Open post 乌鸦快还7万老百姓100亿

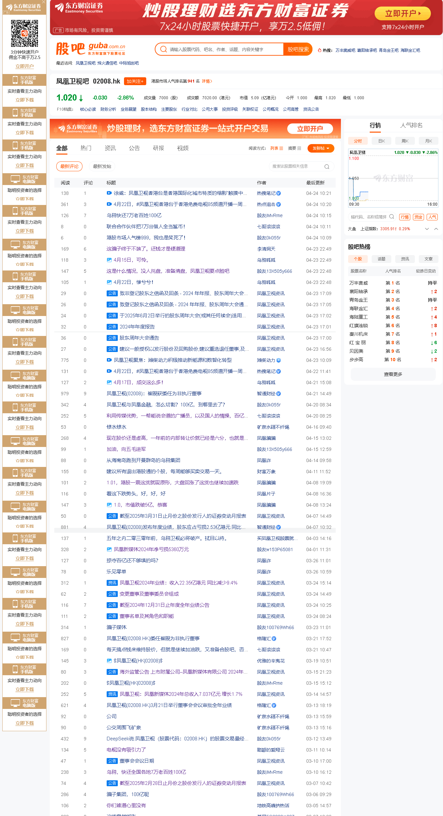tap(134, 215)
